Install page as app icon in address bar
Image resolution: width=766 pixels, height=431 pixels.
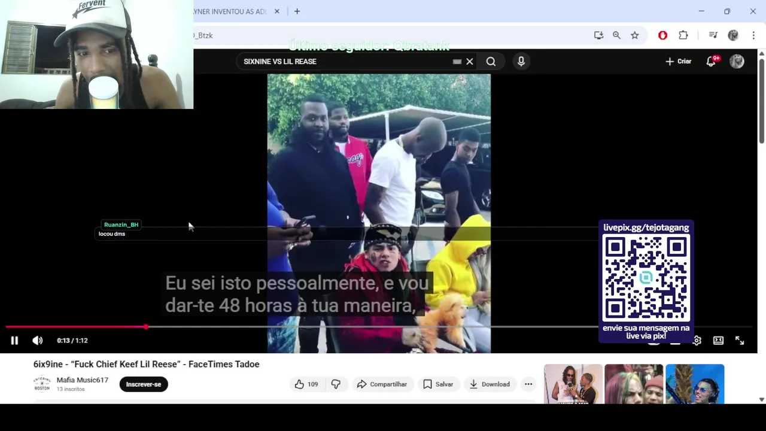[598, 35]
